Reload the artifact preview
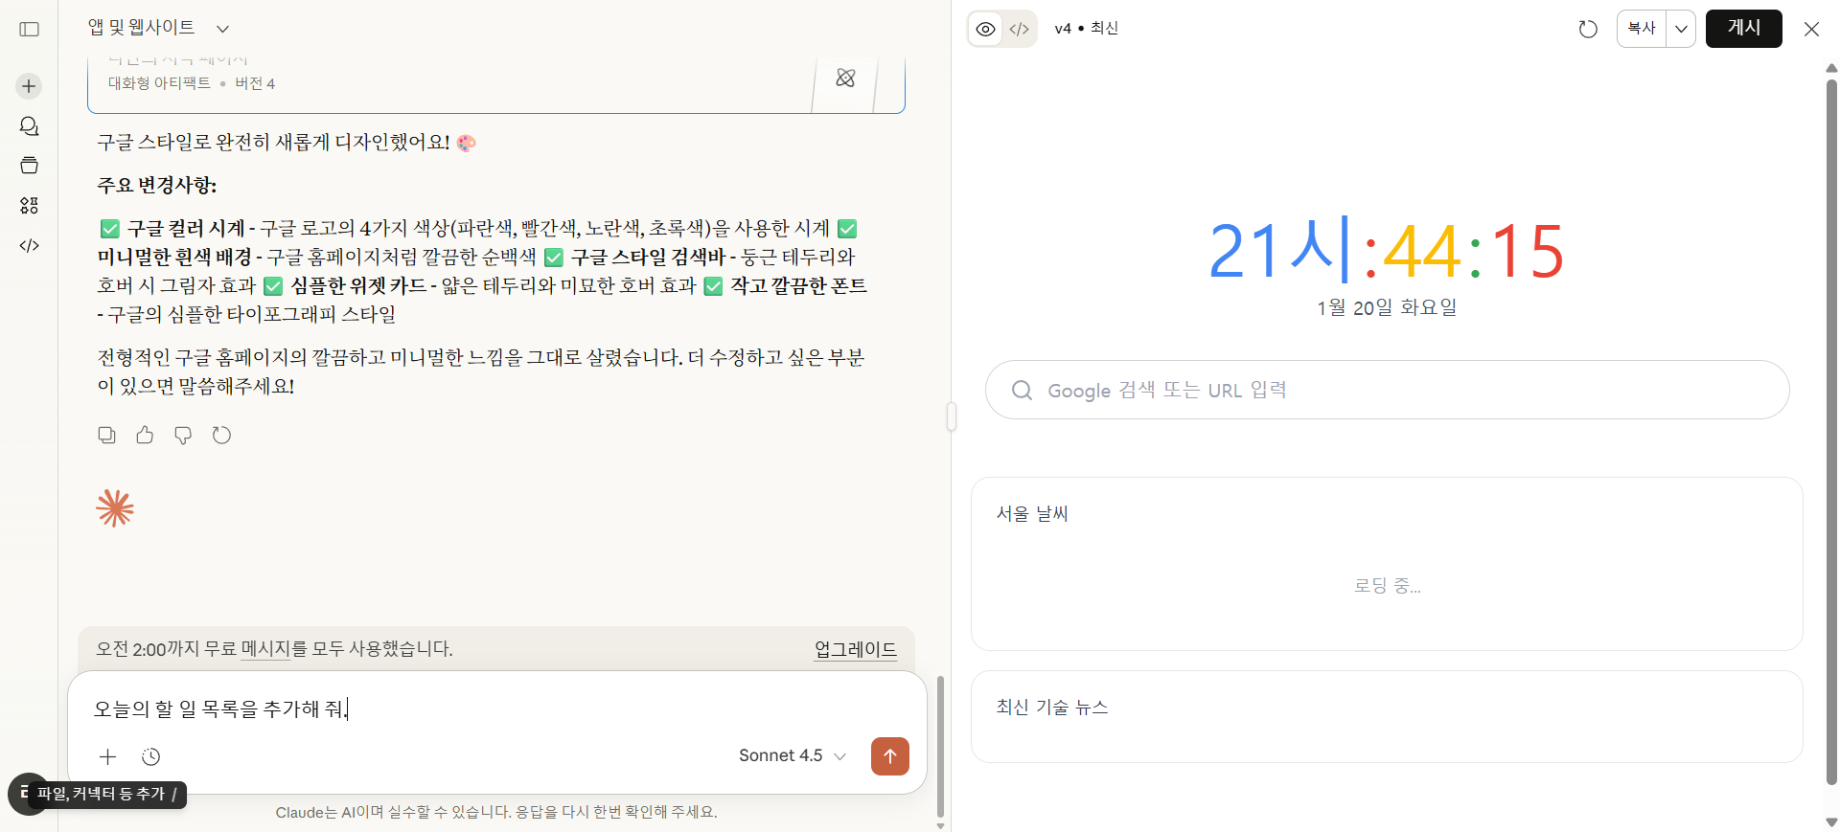The image size is (1840, 832). 1588,29
